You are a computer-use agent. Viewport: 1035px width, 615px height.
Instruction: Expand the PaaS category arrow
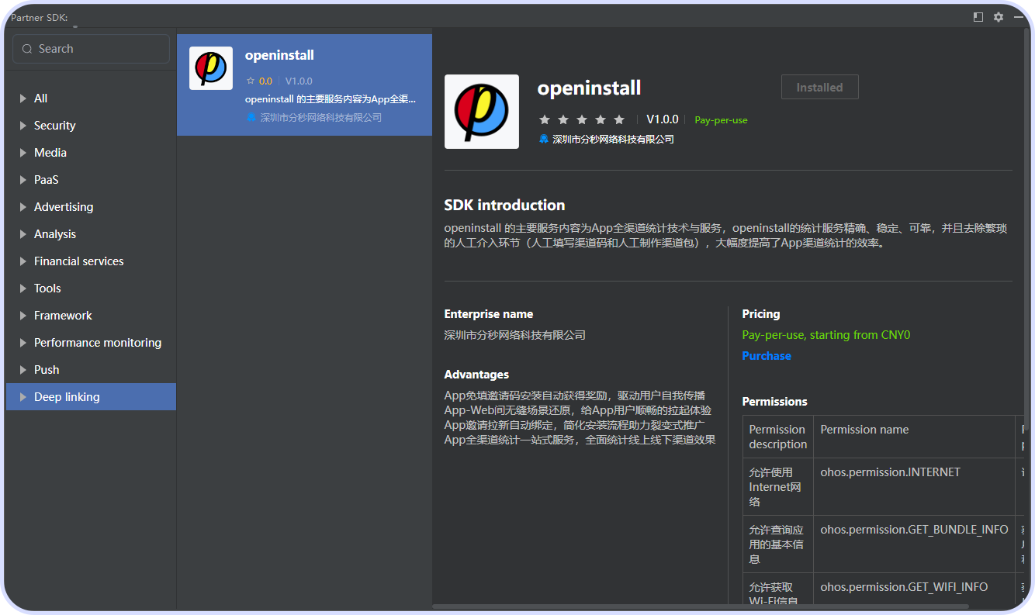coord(23,180)
